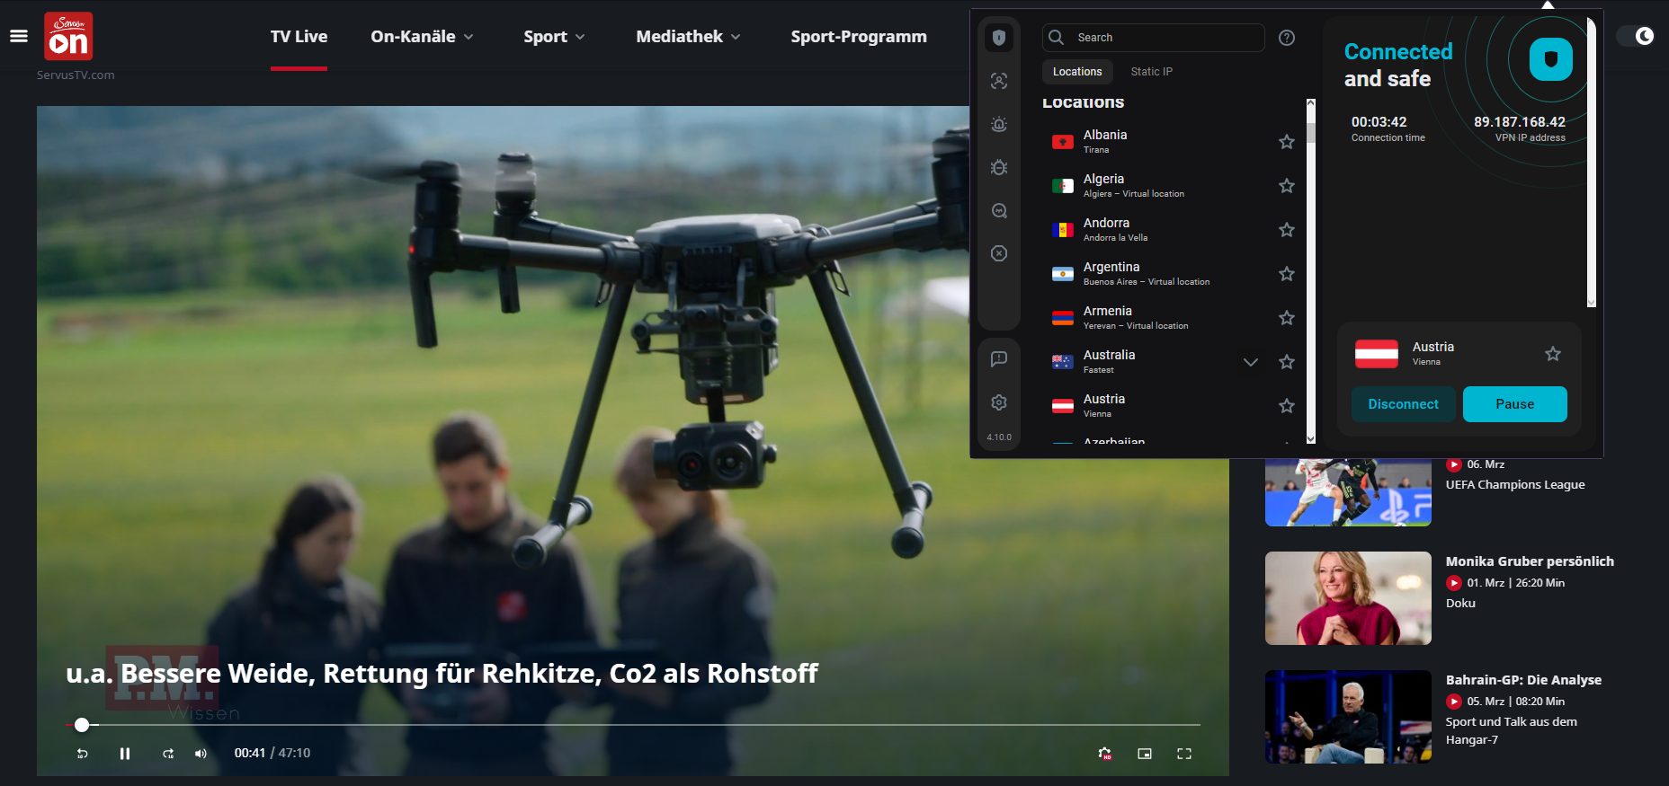Select Armenia Yerevan location
The width and height of the screenshot is (1669, 786).
tap(1174, 318)
